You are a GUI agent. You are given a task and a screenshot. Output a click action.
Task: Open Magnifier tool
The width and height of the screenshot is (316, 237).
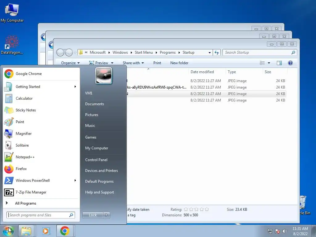tap(41, 134)
